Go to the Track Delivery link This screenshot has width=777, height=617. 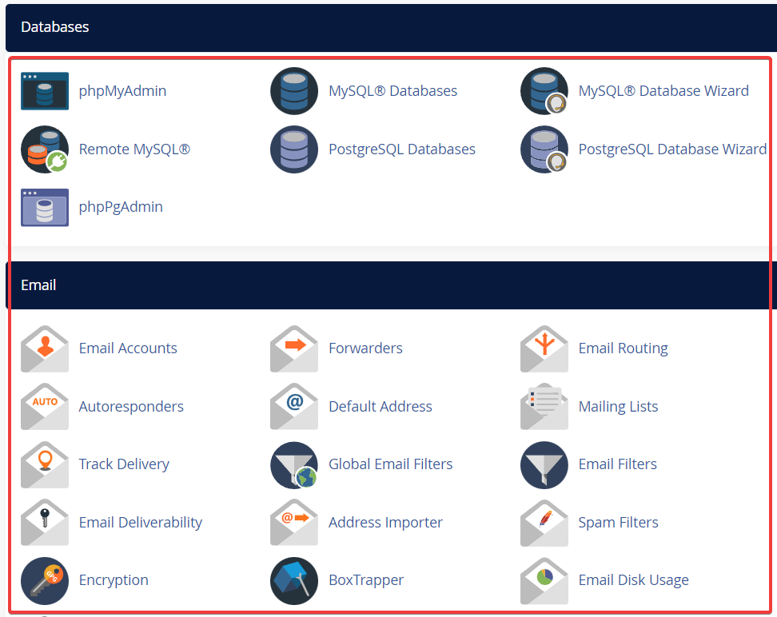point(124,464)
